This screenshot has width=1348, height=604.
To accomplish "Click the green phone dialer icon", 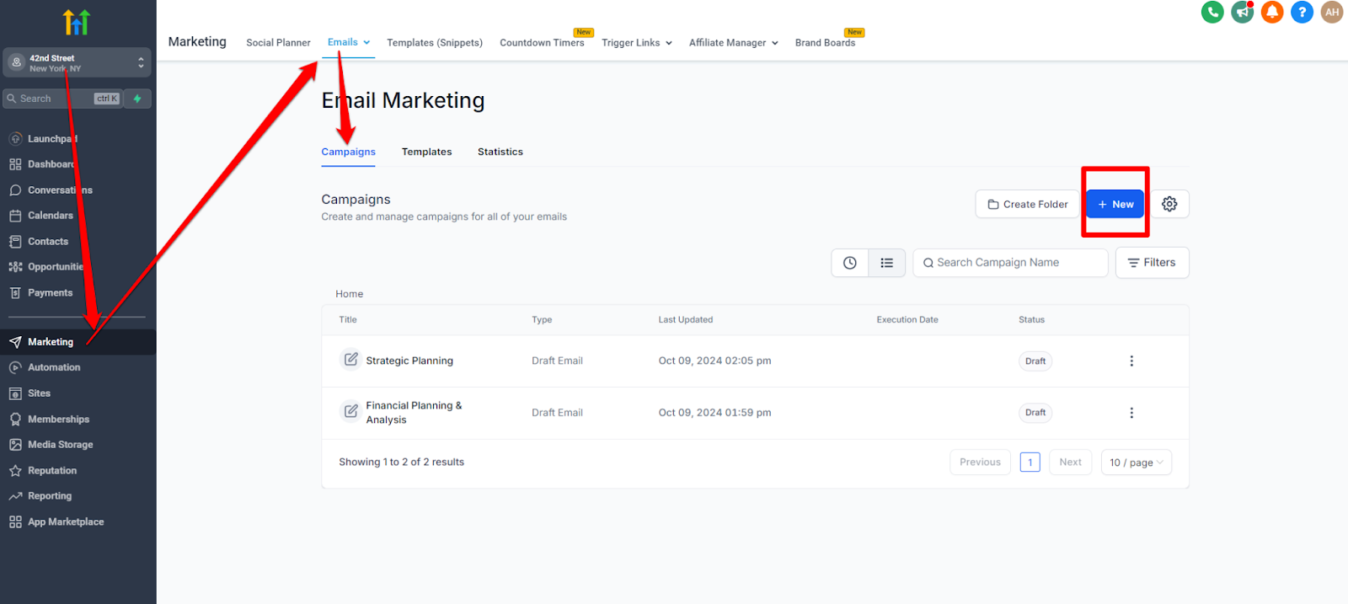I will 1212,12.
